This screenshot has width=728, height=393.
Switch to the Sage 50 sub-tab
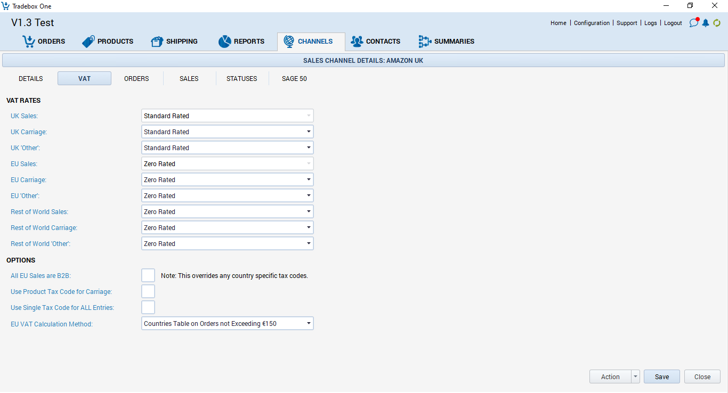294,78
